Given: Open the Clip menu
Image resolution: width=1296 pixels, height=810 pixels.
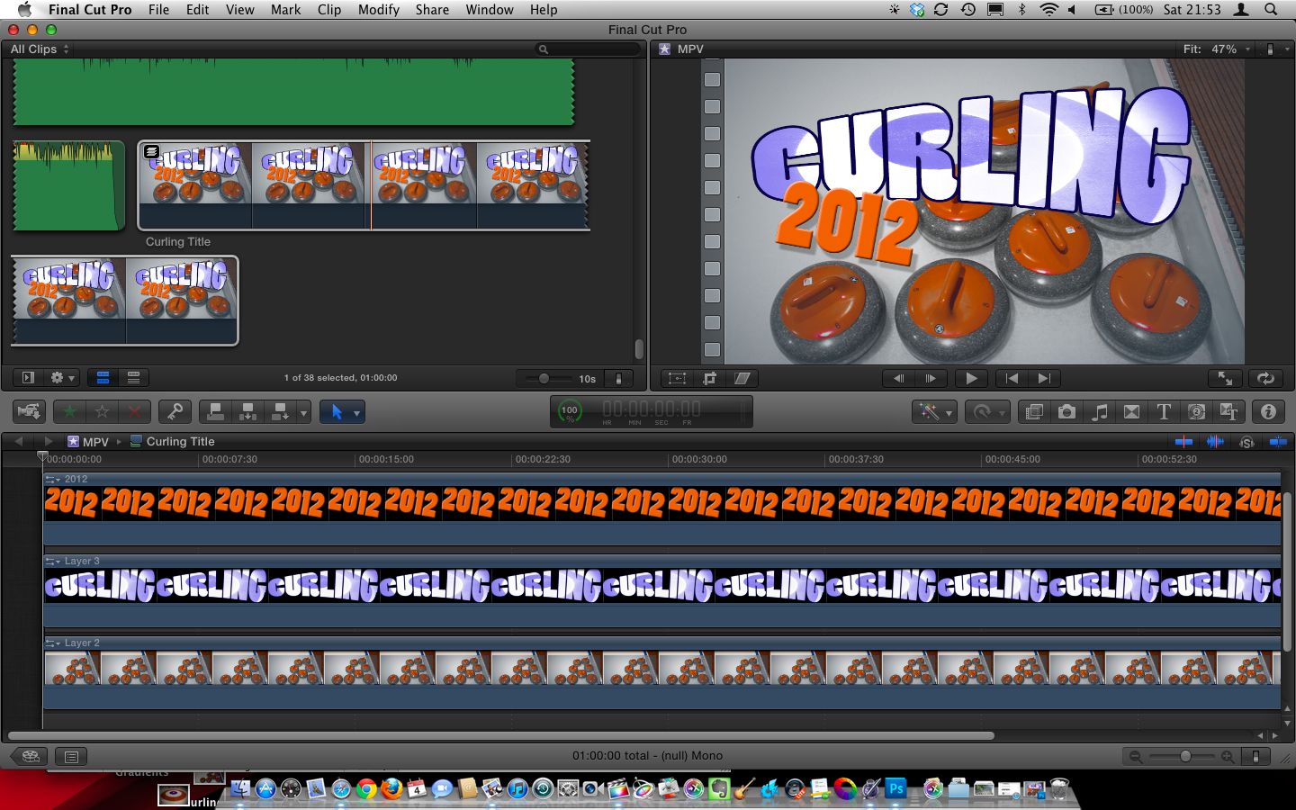Looking at the screenshot, I should (329, 10).
